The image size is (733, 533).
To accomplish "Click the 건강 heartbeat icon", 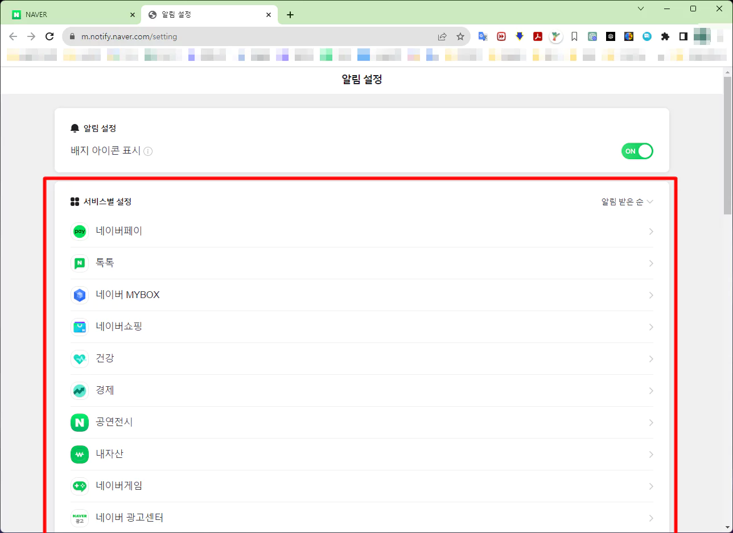I will (80, 359).
